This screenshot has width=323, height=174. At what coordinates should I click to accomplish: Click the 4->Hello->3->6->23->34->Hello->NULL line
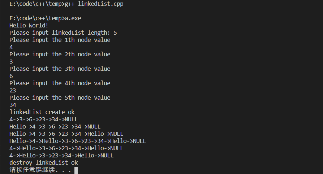pyautogui.click(x=66, y=148)
